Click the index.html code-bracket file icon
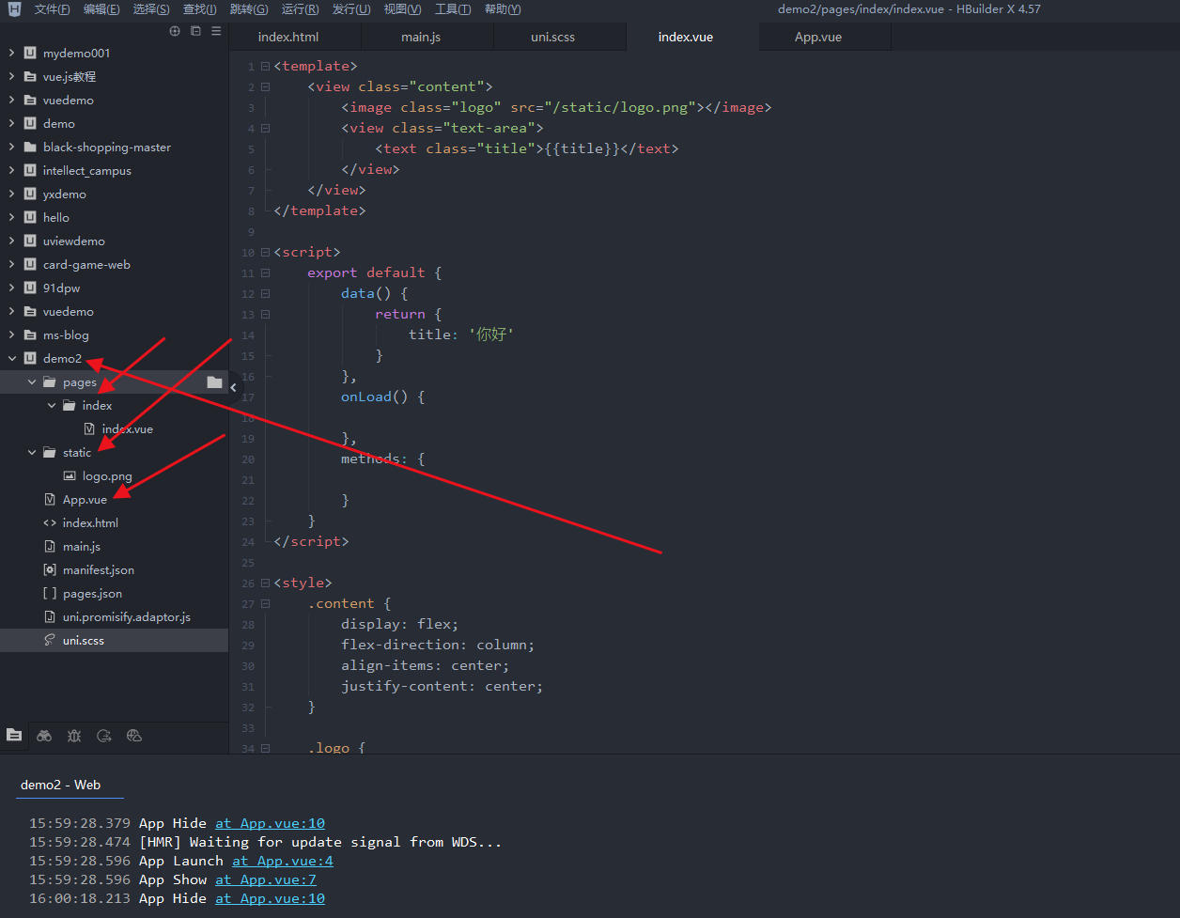Screen dimensions: 1180x918 [x=50, y=523]
